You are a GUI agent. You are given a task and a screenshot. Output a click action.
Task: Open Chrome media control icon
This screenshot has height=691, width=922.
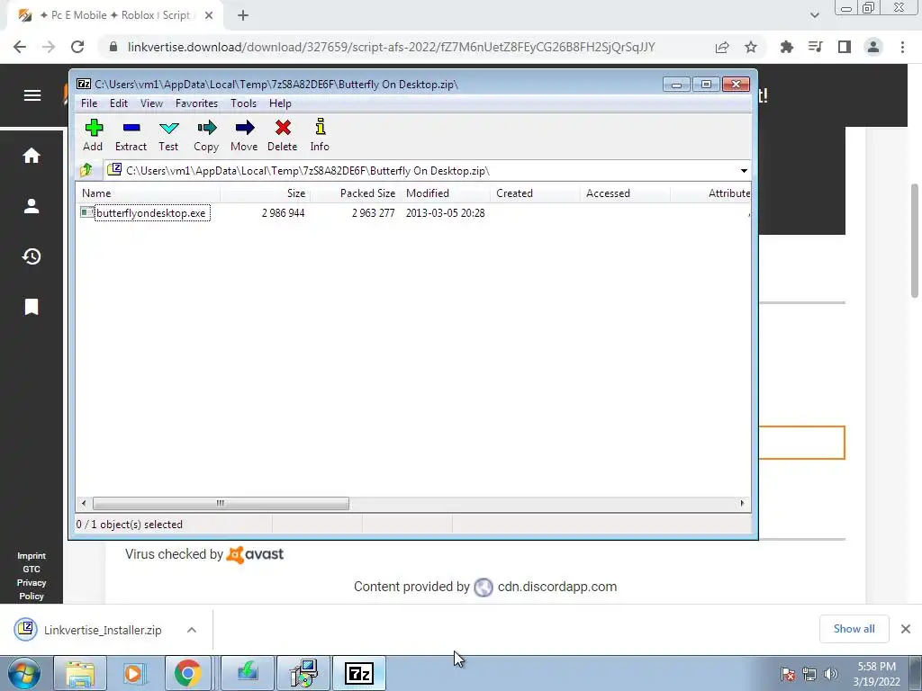(816, 47)
